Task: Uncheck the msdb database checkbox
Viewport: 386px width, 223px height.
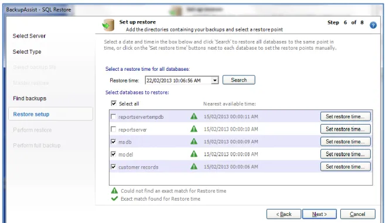Action: point(113,142)
